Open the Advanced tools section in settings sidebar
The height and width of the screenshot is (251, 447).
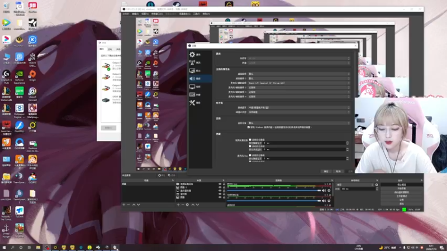pos(200,103)
